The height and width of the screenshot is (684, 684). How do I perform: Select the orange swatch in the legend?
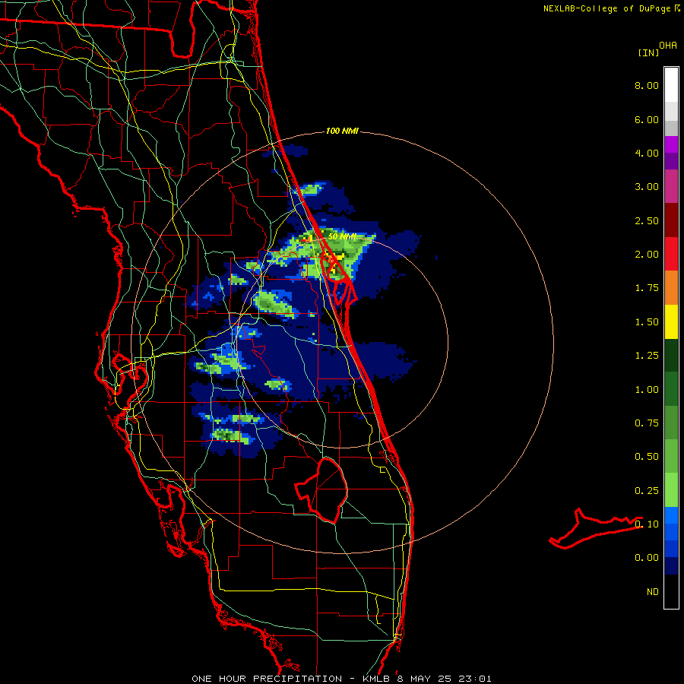[671, 288]
